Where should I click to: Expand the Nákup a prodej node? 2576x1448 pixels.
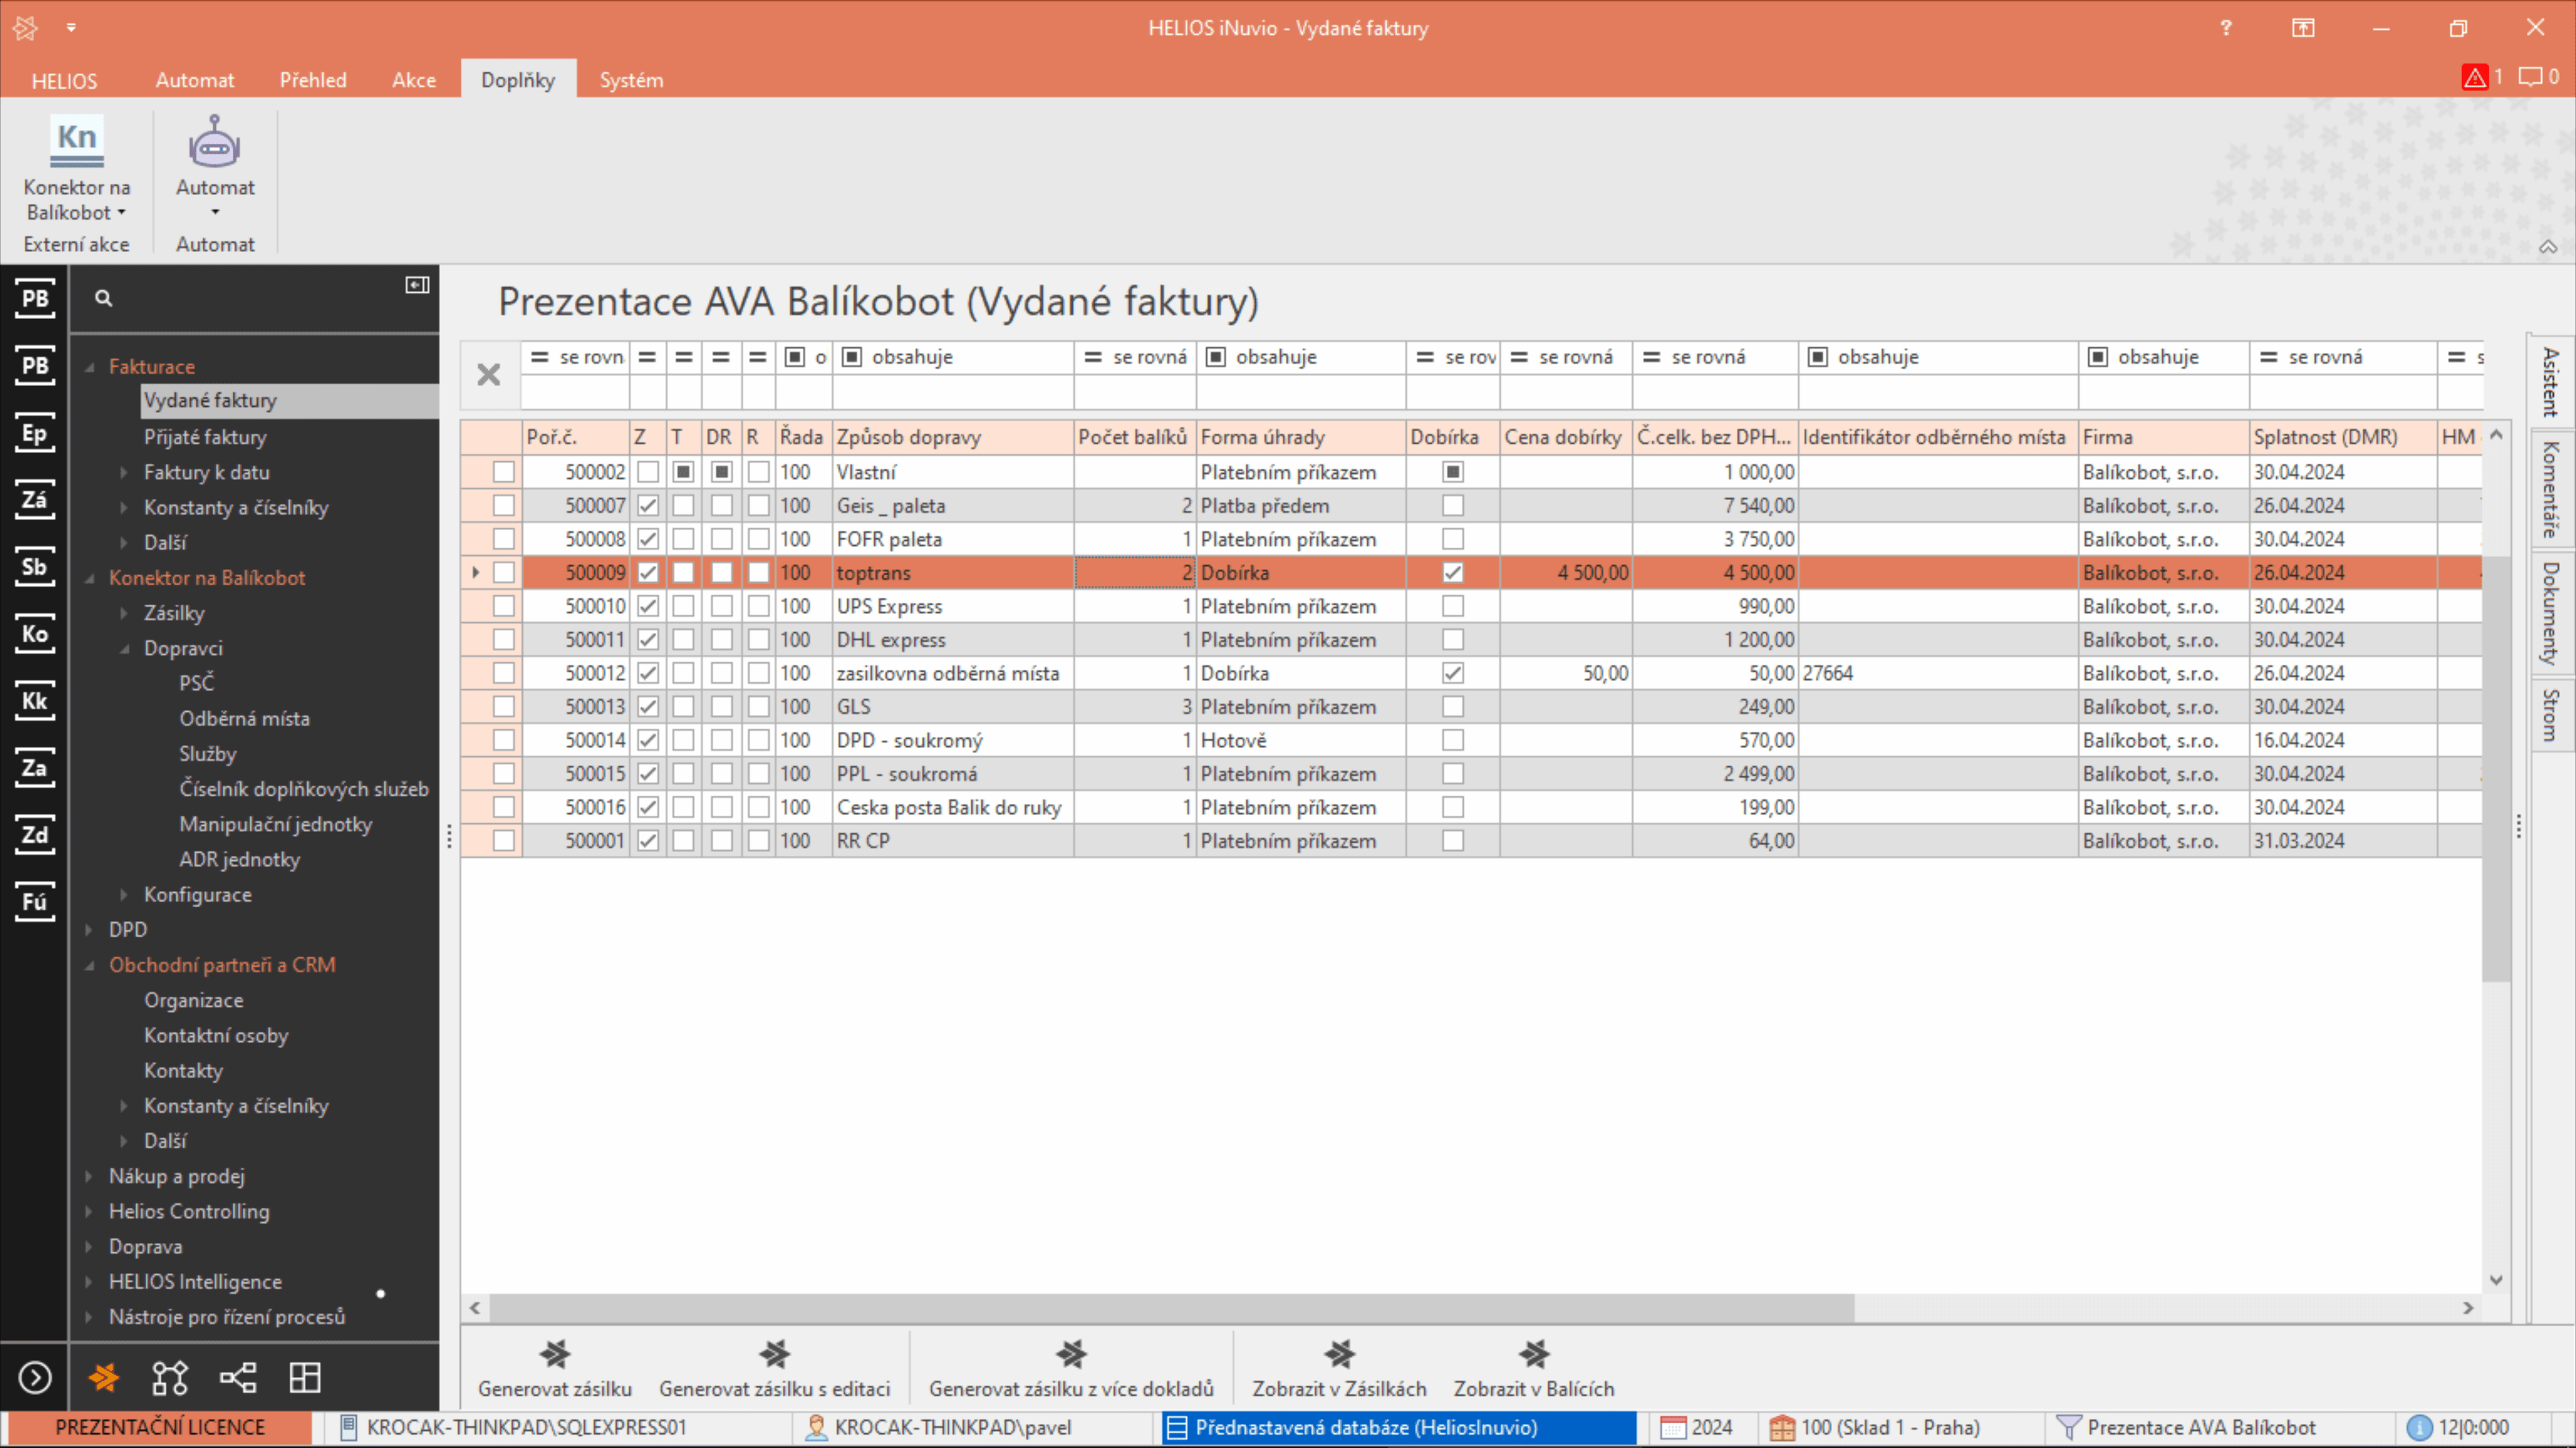89,1176
